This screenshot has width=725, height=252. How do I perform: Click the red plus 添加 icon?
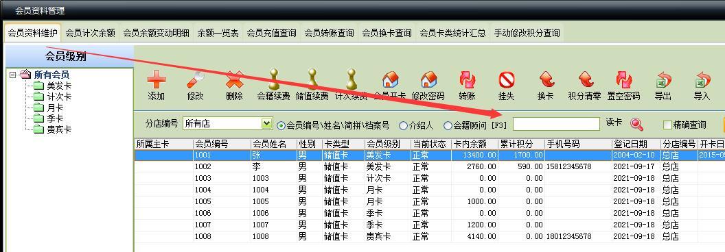[157, 80]
